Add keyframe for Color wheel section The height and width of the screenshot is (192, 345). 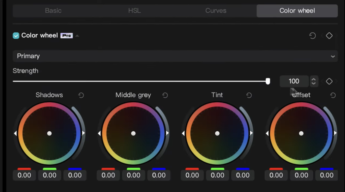coord(329,36)
